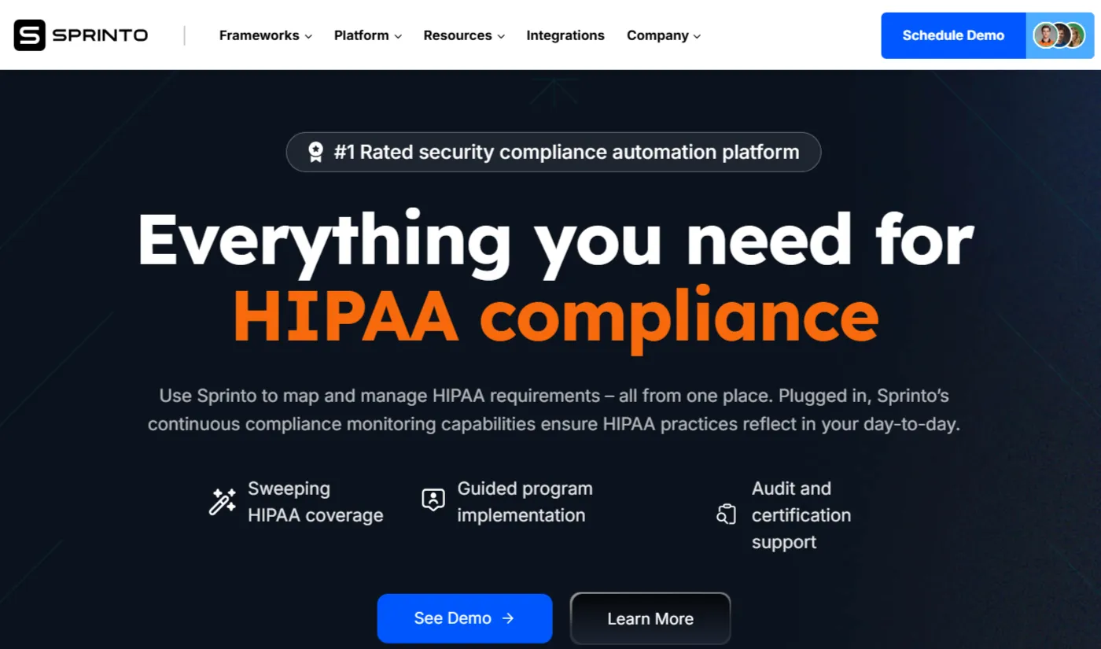This screenshot has width=1101, height=649.
Task: Click the Learn More button
Action: 650,619
